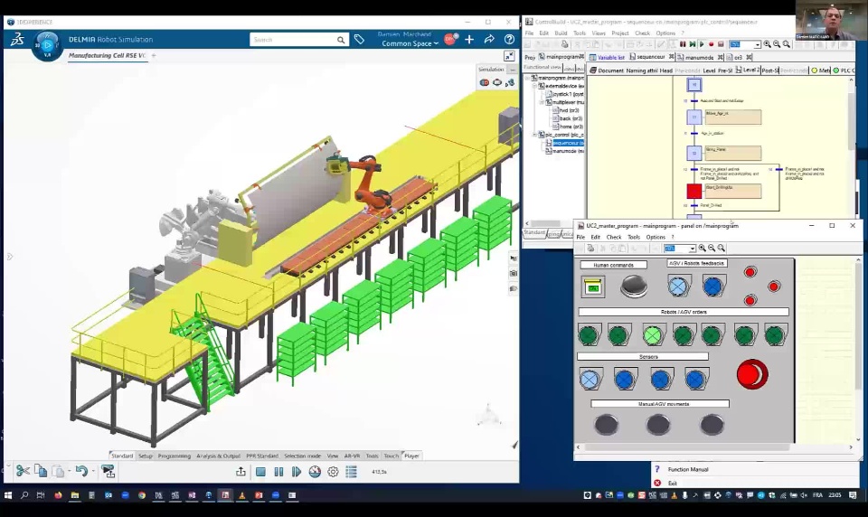Open the 3DEXPERIENCE compass play button
This screenshot has height=517, width=868.
point(47,45)
